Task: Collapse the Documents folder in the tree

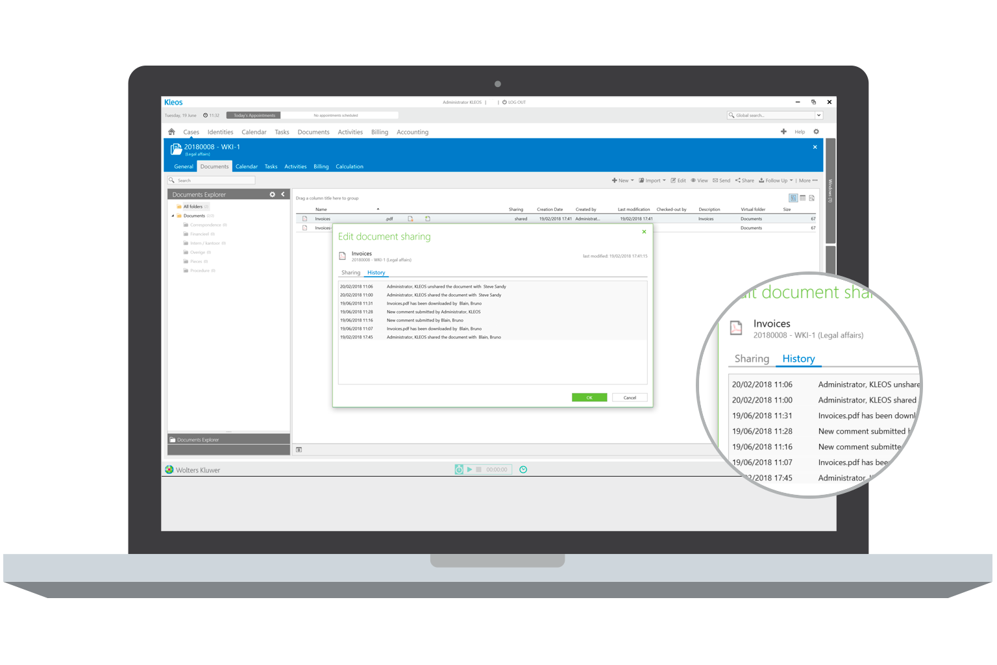Action: (173, 215)
